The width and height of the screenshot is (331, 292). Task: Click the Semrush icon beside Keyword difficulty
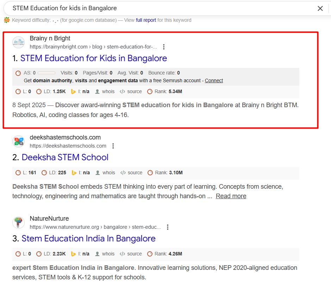pos(7,20)
